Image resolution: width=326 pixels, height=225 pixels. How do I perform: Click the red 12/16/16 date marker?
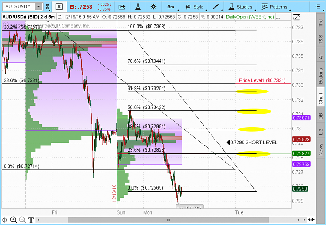click(114, 193)
